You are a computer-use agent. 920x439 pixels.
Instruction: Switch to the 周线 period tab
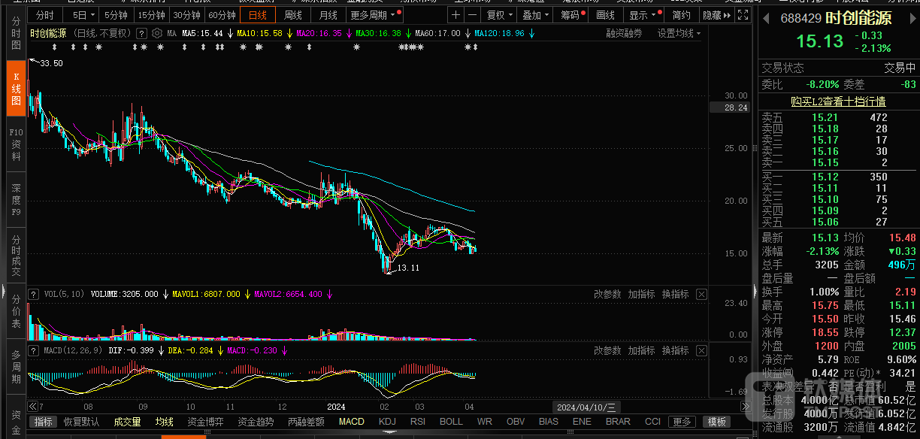click(293, 15)
